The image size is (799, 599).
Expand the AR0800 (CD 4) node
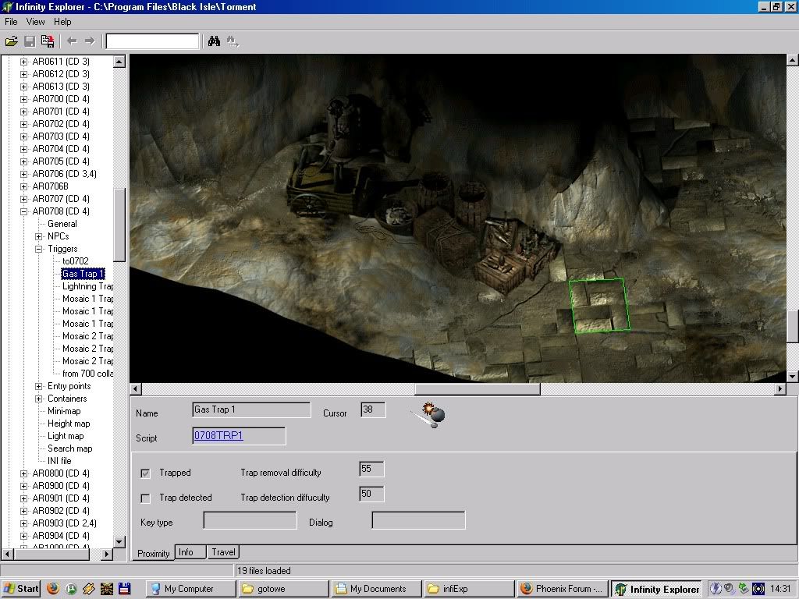coord(23,473)
